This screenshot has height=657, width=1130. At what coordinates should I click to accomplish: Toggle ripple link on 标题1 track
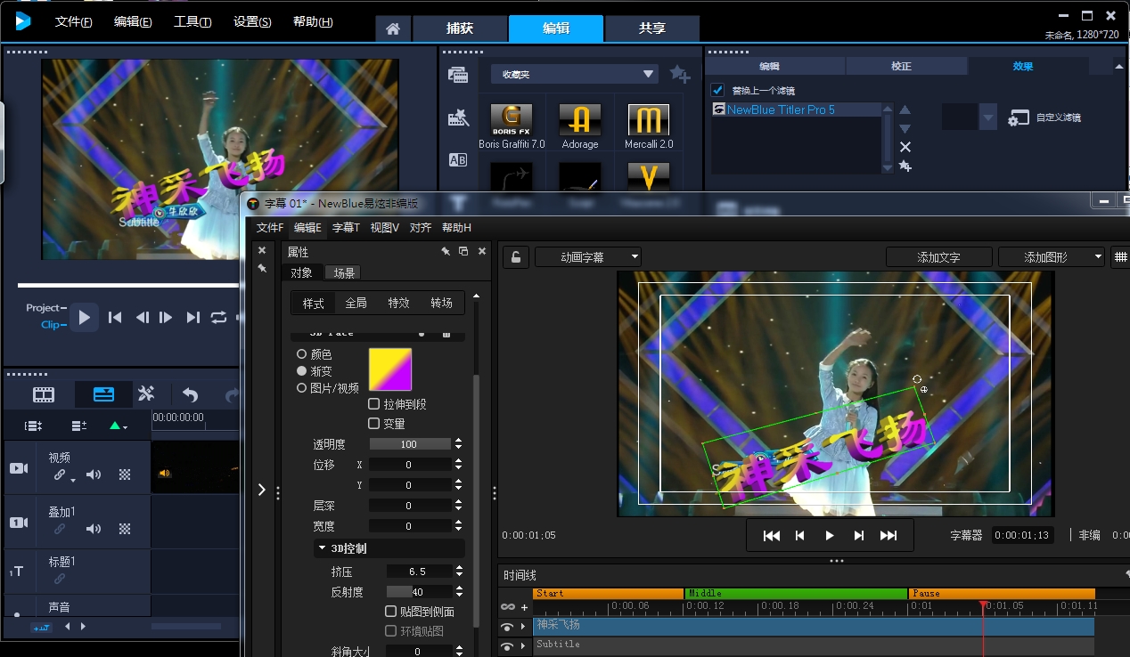coord(60,579)
